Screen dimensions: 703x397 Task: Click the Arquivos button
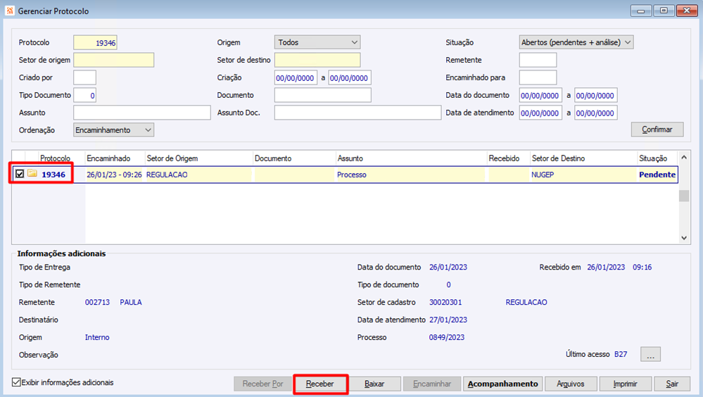tap(570, 384)
